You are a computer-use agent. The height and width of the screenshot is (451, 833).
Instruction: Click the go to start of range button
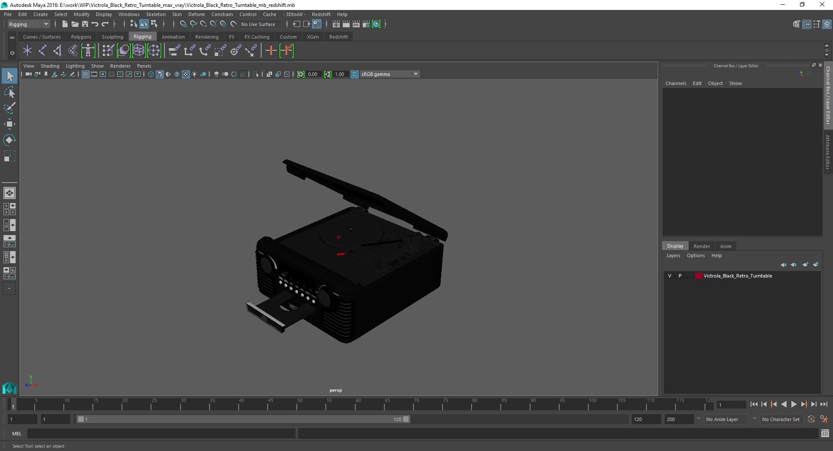(x=754, y=404)
